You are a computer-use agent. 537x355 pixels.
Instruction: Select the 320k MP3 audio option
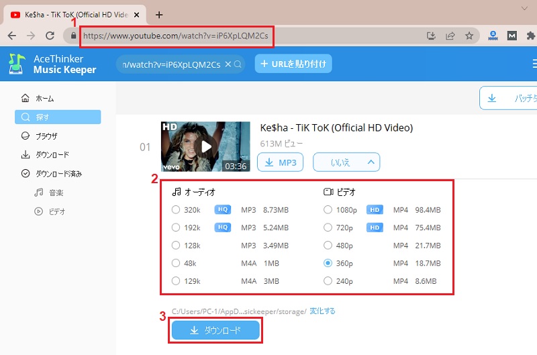pos(176,210)
